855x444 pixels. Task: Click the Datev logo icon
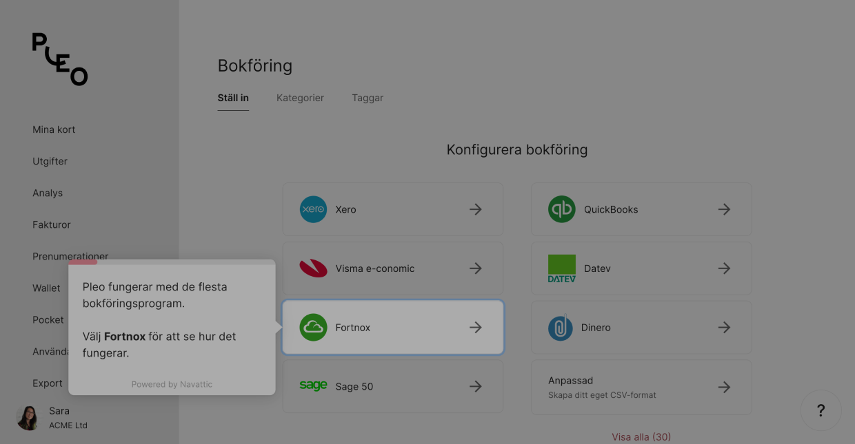point(561,268)
